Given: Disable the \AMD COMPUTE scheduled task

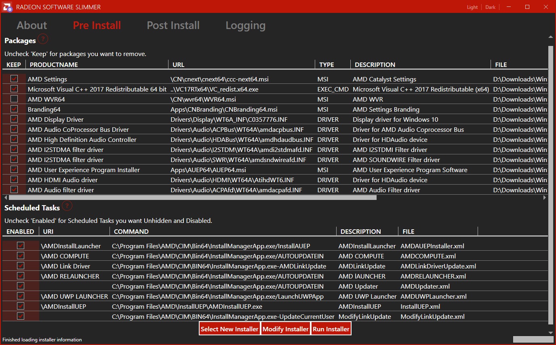Looking at the screenshot, I should (21, 256).
